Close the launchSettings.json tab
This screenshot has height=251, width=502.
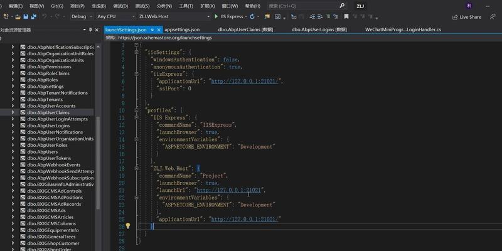point(159,29)
